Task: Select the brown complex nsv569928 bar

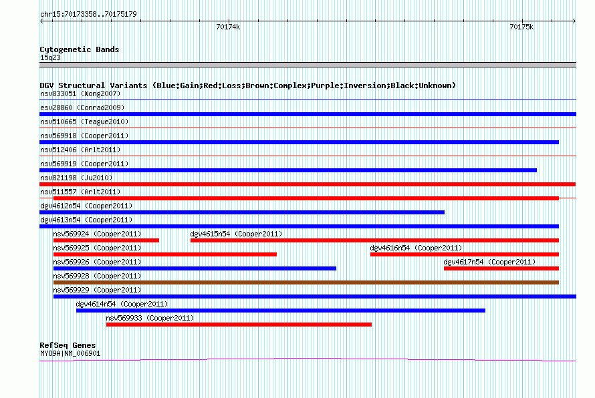Action: tap(306, 282)
